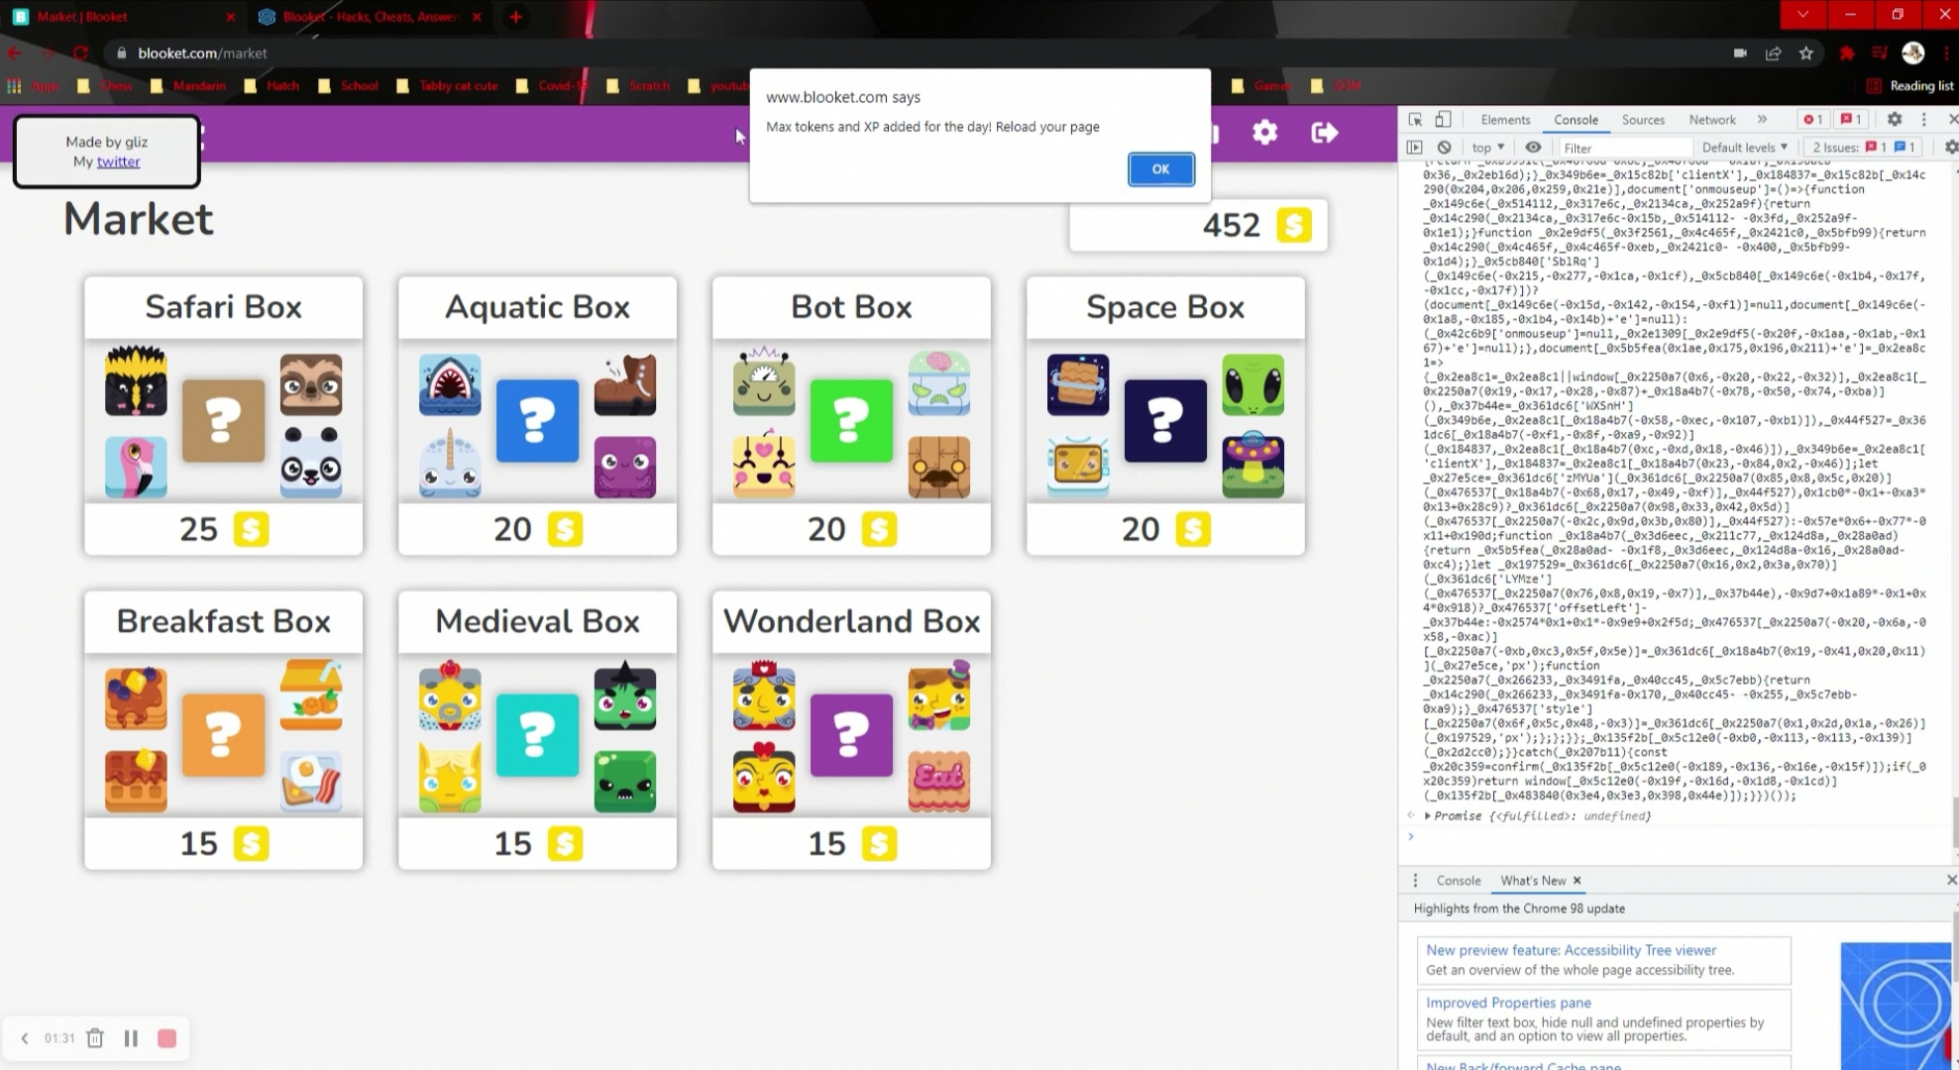Screen dimensions: 1959x1070
Task: Clear console with the ban icon
Action: [1444, 147]
